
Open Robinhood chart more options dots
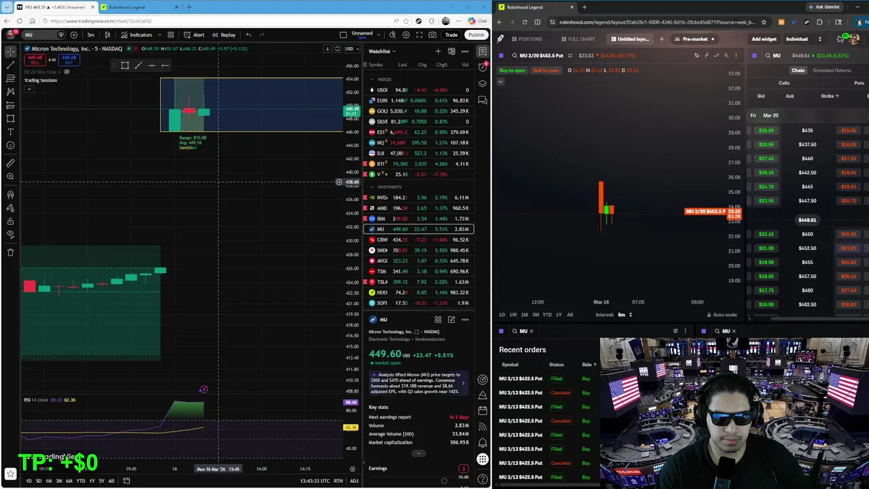click(736, 56)
